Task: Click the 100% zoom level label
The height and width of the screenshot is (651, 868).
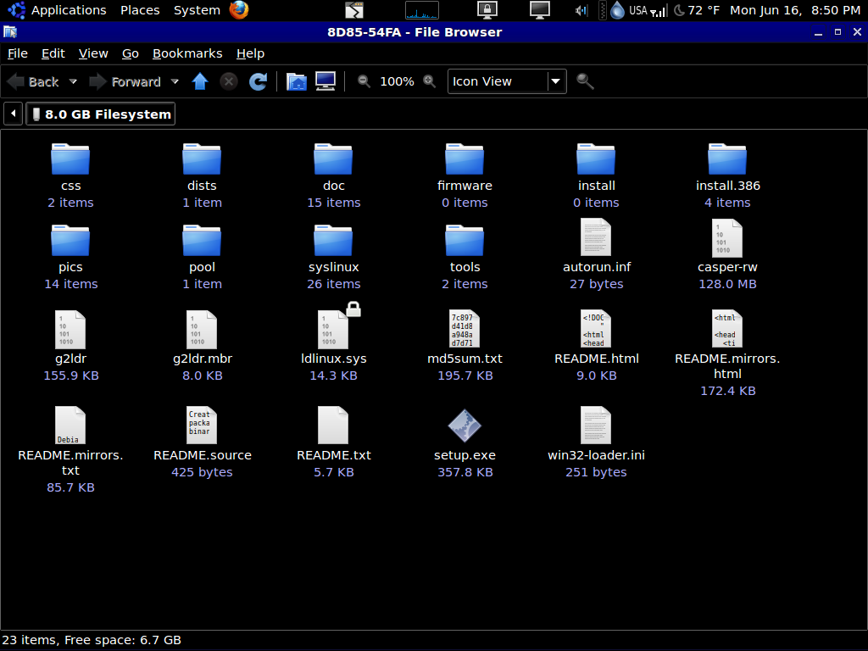Action: pos(397,81)
